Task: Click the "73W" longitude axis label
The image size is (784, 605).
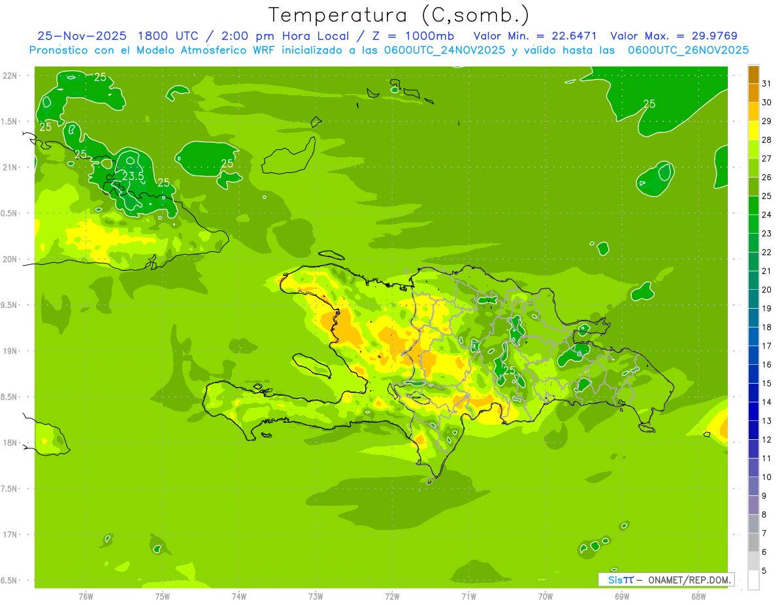Action: [x=316, y=597]
